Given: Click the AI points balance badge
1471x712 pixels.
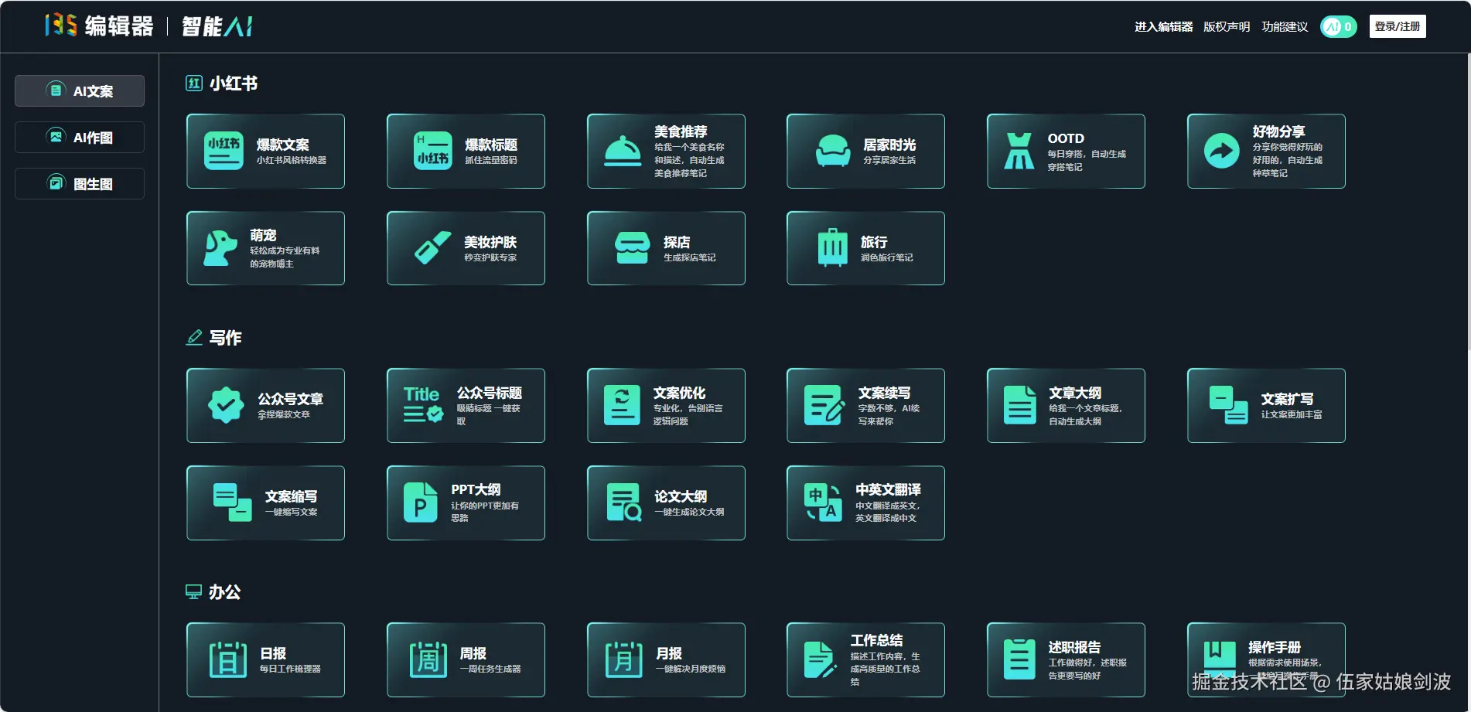Looking at the screenshot, I should (1339, 26).
